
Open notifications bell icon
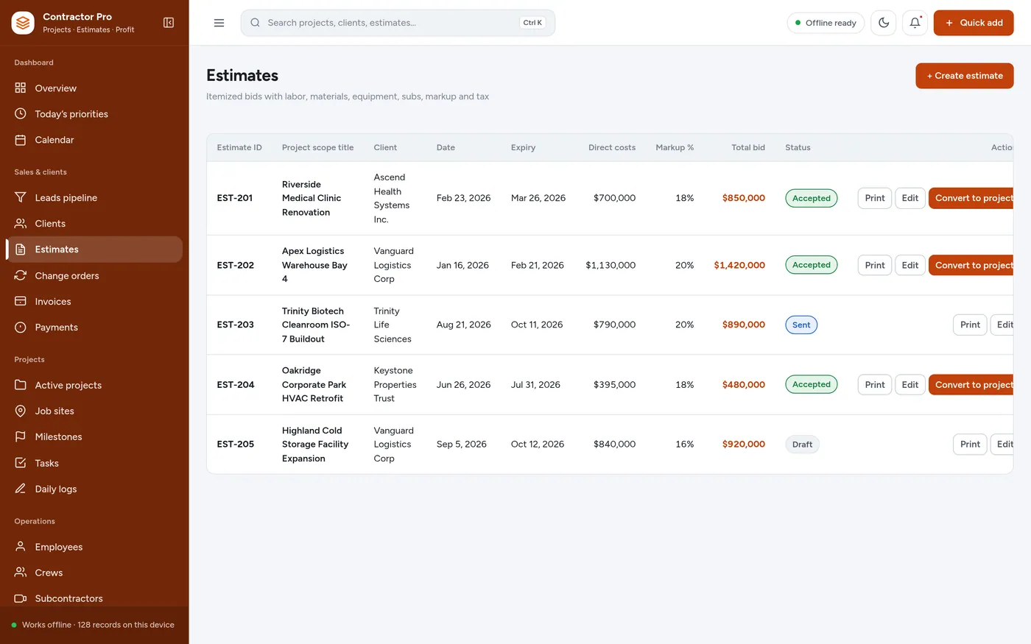(915, 23)
